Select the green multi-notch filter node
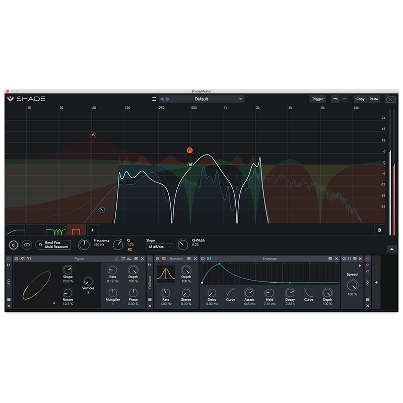The height and width of the screenshot is (403, 403). coord(190,165)
